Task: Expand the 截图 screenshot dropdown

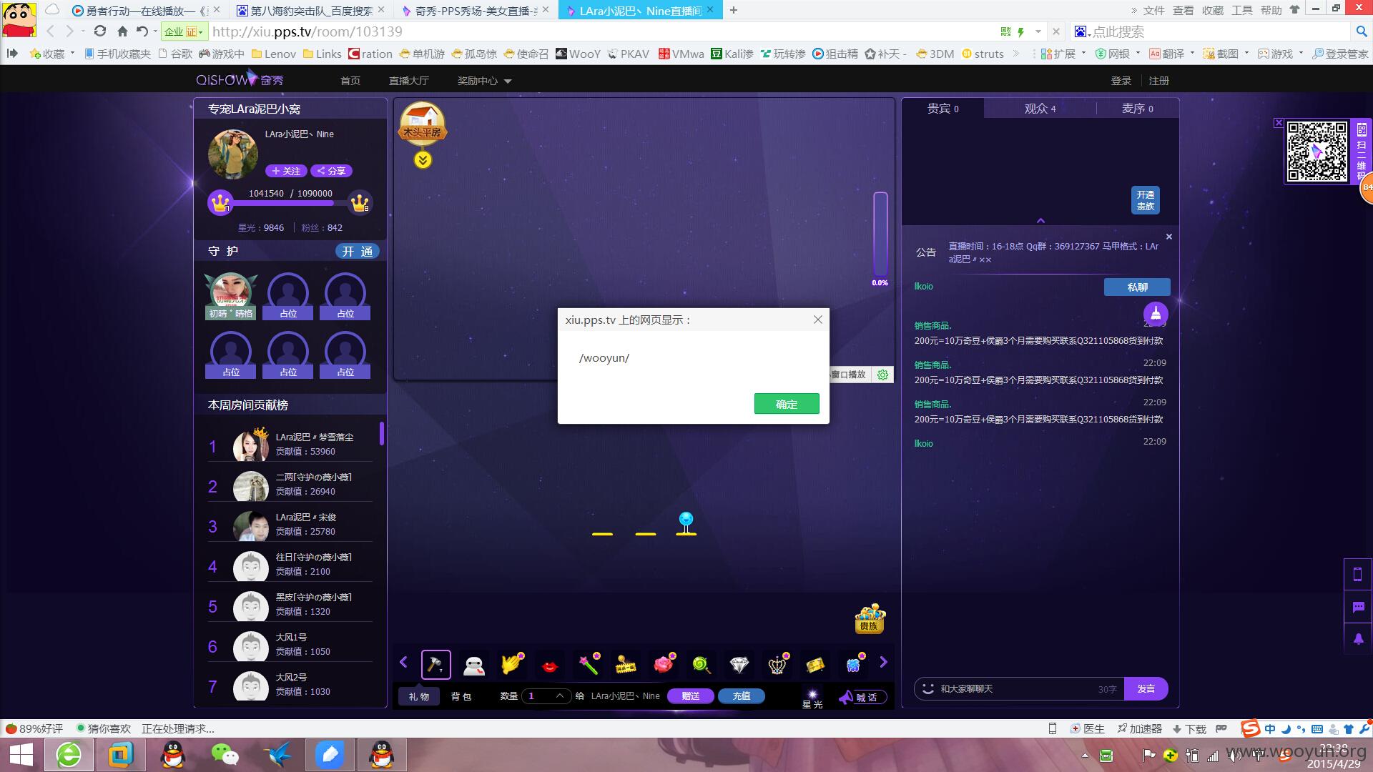Action: [1246, 53]
